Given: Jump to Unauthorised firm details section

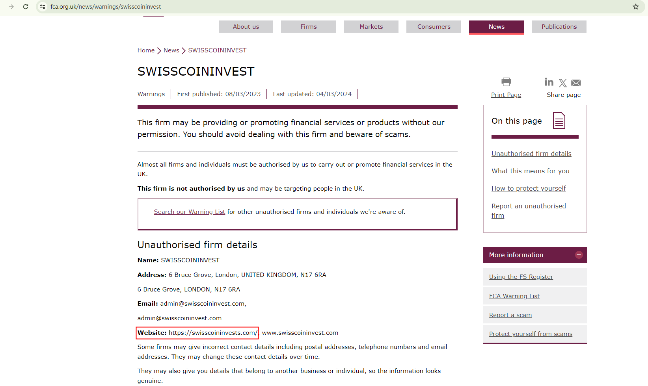Looking at the screenshot, I should click(531, 154).
